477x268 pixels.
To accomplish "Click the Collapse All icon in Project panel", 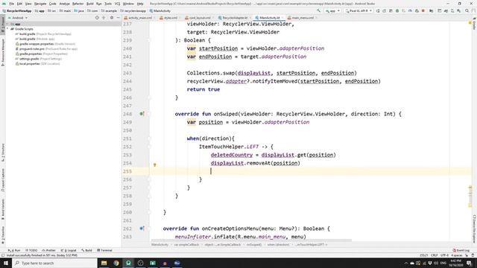I will click(104, 18).
